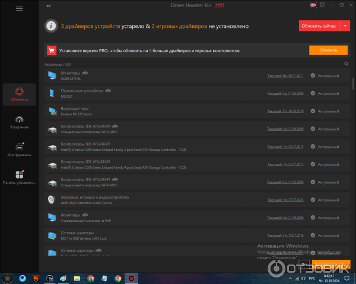Screen dimensions: 356x284
Task: Expand the Актуальные (163) driver group
Action: coord(58,64)
